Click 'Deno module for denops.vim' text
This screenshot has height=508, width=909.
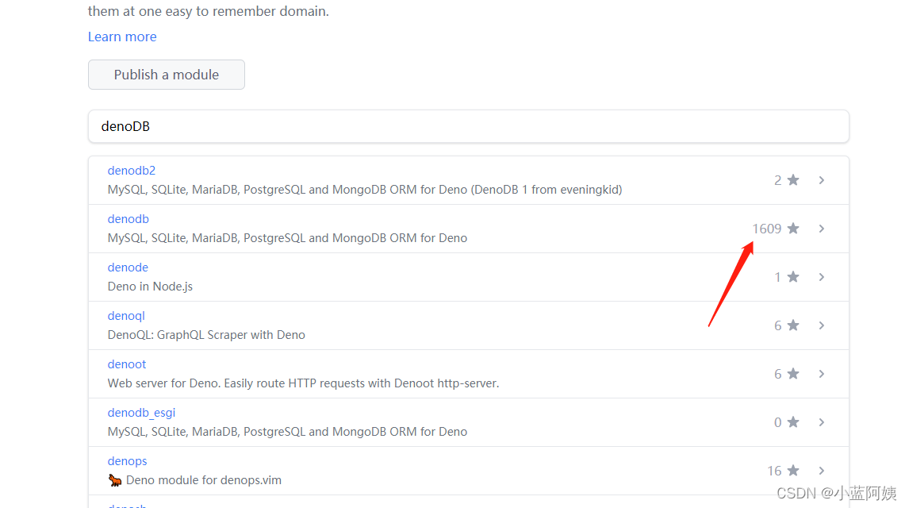pyautogui.click(x=204, y=480)
